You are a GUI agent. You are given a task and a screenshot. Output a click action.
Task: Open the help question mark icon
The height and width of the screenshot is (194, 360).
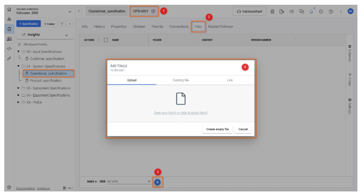pyautogui.click(x=331, y=12)
